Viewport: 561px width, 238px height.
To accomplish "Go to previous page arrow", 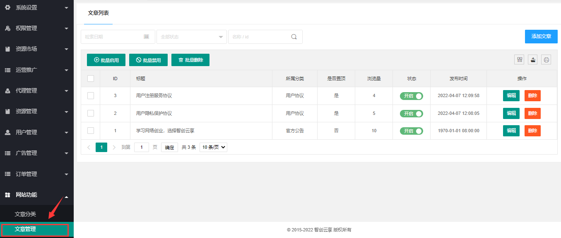I will coord(89,147).
